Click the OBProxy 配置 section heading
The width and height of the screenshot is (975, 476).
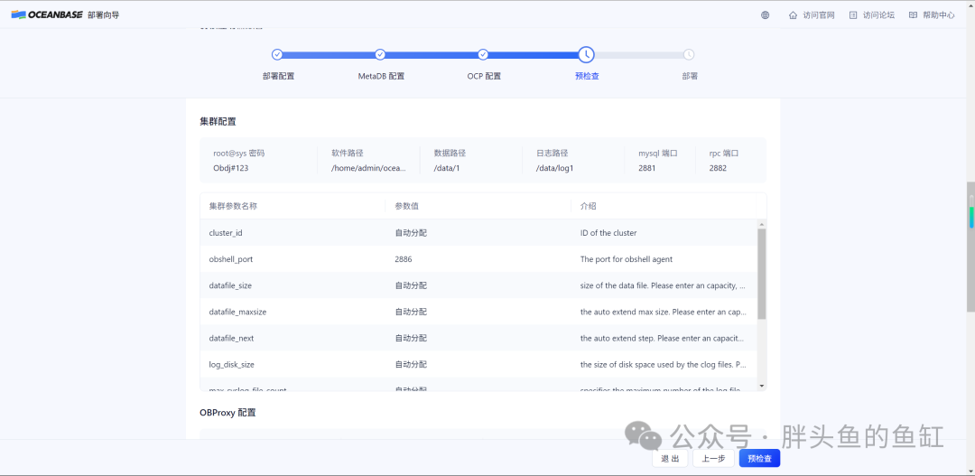pos(227,413)
